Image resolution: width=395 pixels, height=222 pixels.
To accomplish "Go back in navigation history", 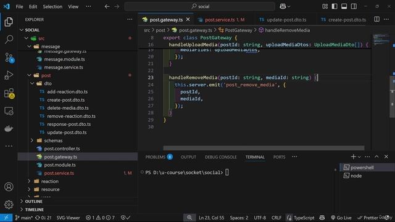I will [107, 7].
